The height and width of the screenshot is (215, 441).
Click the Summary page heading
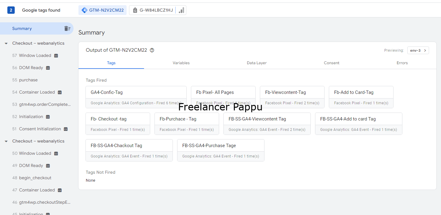(x=92, y=32)
